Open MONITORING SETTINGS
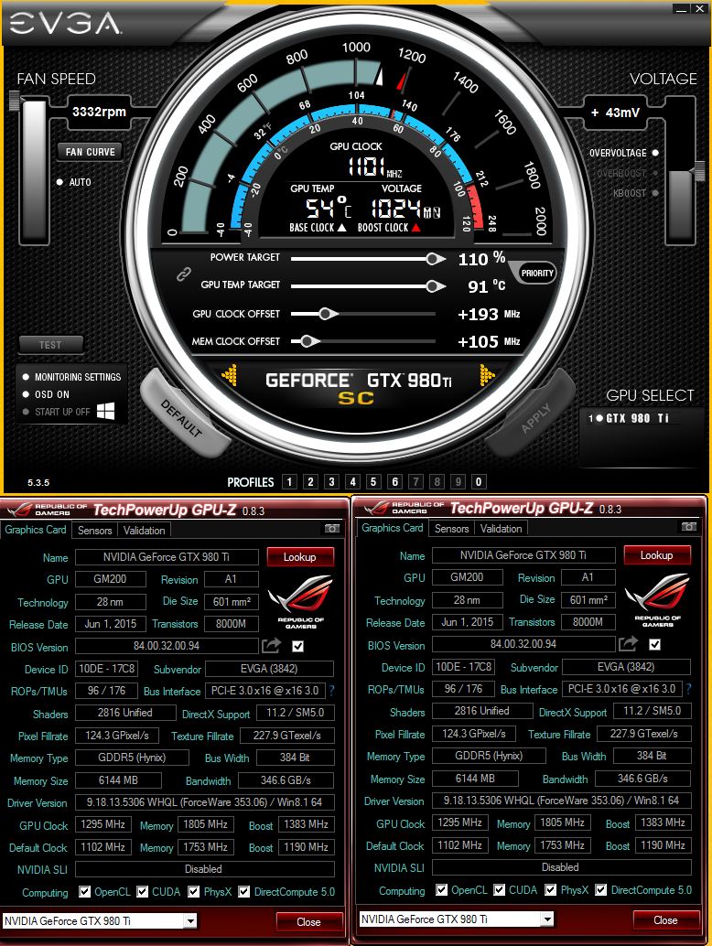Image resolution: width=712 pixels, height=946 pixels. click(x=71, y=376)
